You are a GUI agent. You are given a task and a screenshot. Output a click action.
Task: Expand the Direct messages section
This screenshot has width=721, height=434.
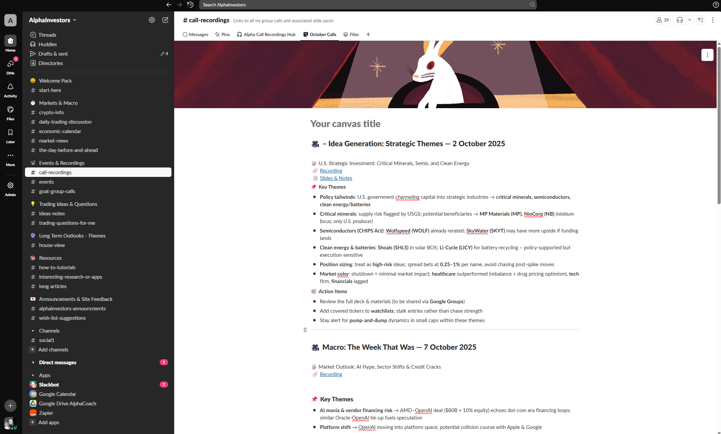pyautogui.click(x=33, y=363)
